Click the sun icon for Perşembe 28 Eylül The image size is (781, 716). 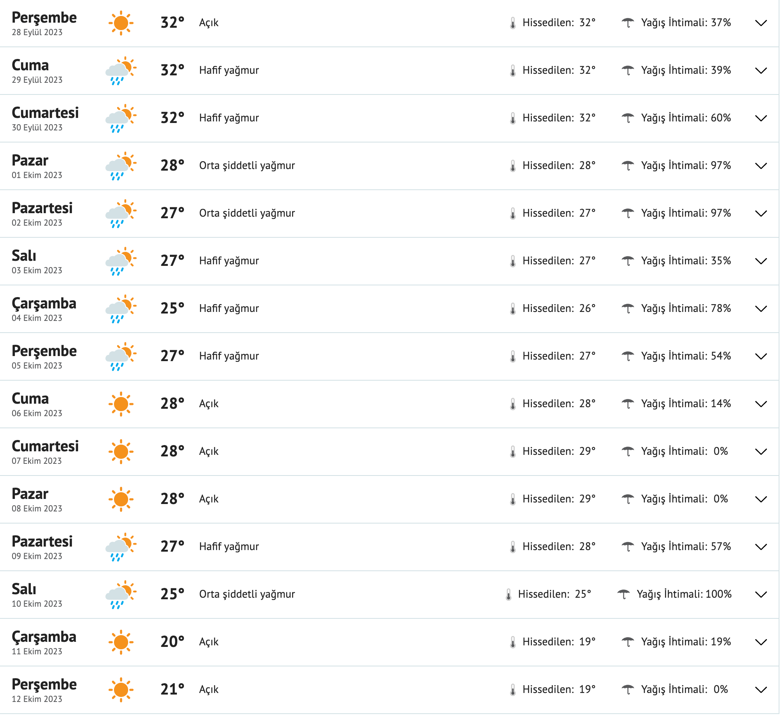[x=121, y=23]
